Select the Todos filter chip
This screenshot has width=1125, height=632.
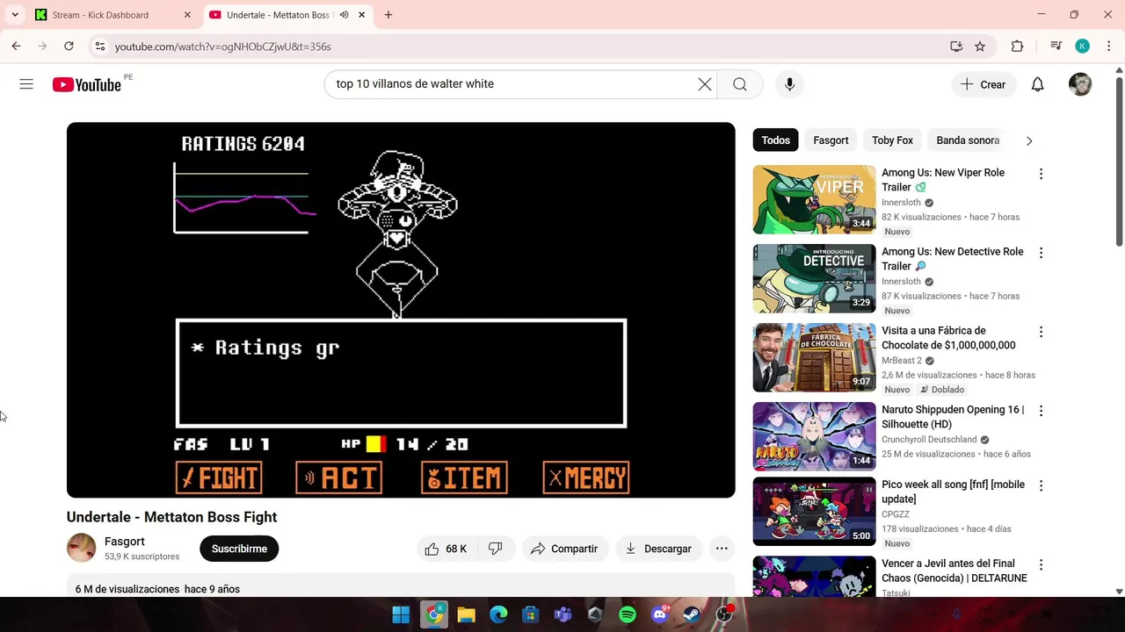(x=775, y=140)
